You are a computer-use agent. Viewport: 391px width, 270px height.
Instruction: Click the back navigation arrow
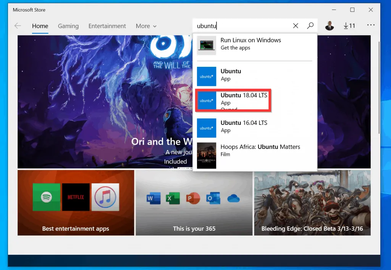pyautogui.click(x=18, y=26)
